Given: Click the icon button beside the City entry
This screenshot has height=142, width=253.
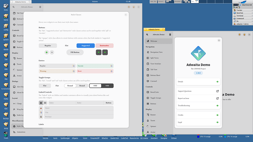Looking at the screenshot, I should click(x=41, y=112).
